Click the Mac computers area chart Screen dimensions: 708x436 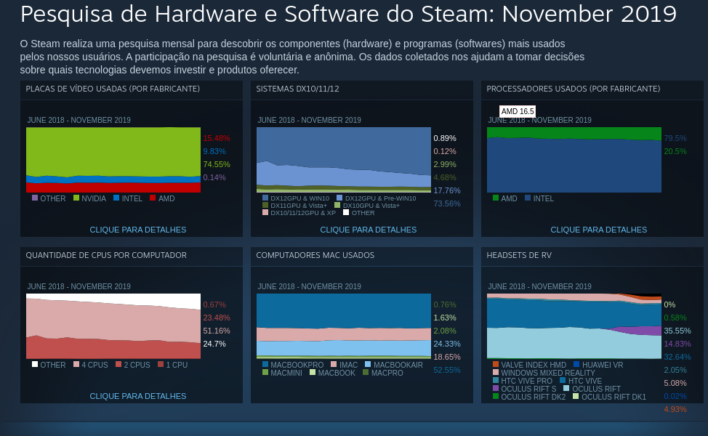click(344, 326)
